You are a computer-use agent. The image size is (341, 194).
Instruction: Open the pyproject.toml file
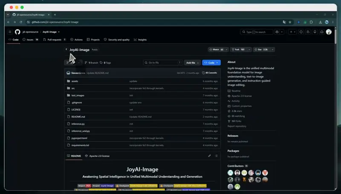79,138
